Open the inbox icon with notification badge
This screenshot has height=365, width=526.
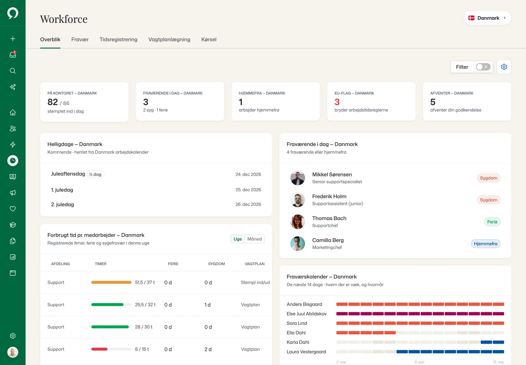[x=13, y=55]
